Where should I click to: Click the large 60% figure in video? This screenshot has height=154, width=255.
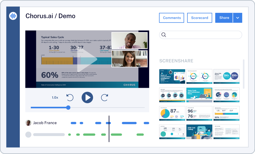tap(50, 75)
